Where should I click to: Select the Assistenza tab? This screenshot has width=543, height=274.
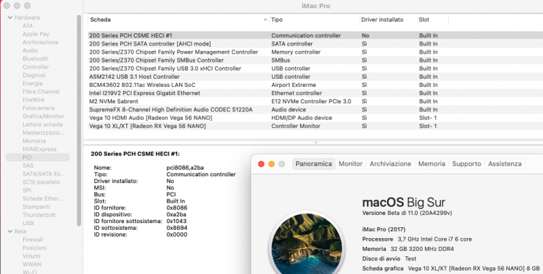tap(504, 164)
